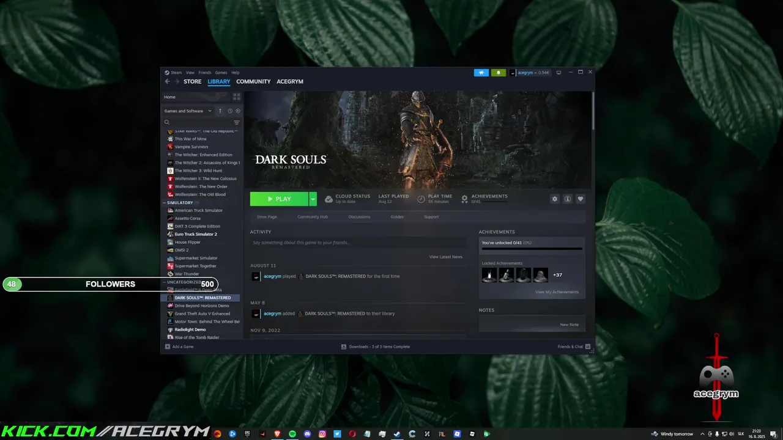Image resolution: width=783 pixels, height=440 pixels.
Task: Select Grand Theft Auto V Enhanced
Action: [x=202, y=313]
